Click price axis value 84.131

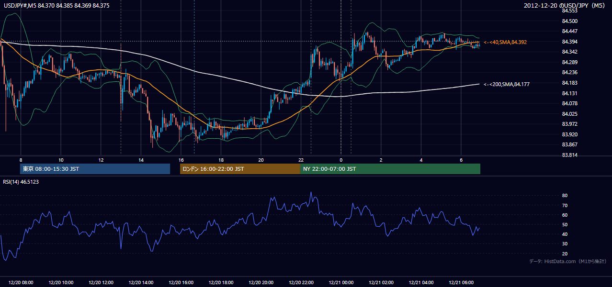tap(570, 93)
